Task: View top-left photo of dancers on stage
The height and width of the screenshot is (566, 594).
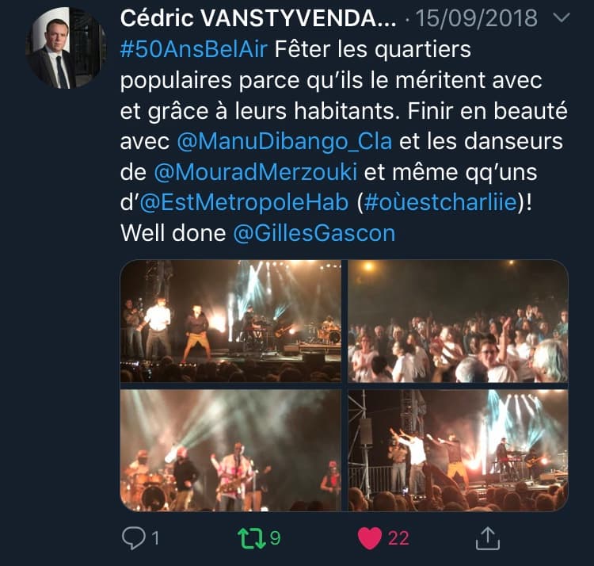Action: 230,321
